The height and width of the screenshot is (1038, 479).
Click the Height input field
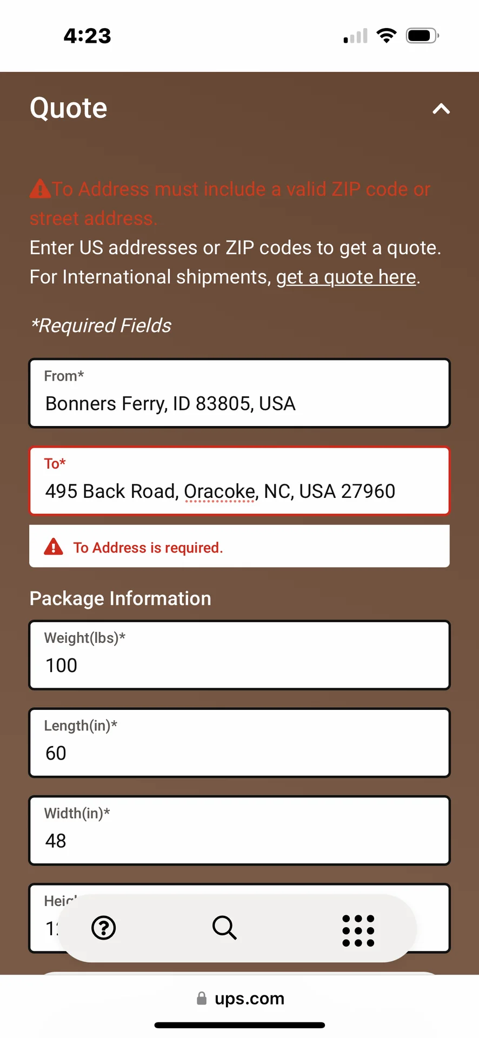[x=239, y=917]
